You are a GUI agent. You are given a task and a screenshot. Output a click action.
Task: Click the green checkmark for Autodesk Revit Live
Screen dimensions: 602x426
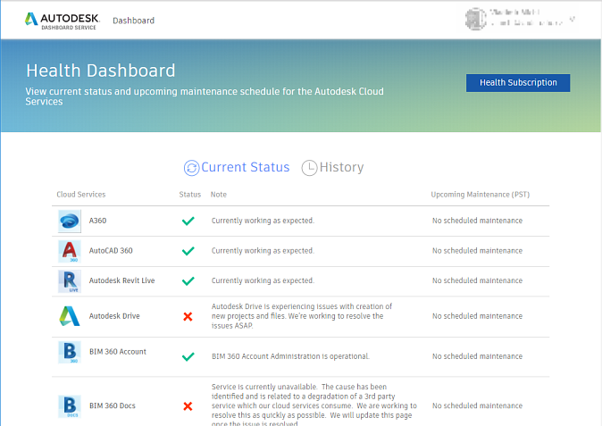(188, 281)
